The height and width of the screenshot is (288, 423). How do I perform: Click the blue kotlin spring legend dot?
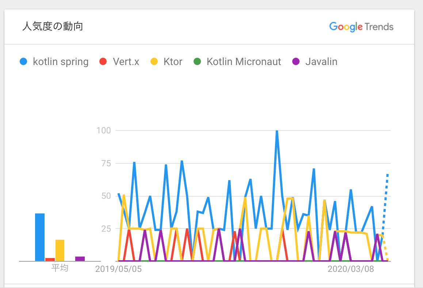pos(24,62)
